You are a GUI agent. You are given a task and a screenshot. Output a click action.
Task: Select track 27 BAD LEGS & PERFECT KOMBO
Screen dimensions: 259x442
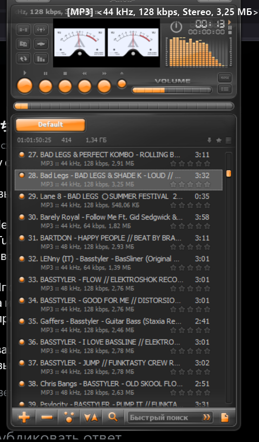pyautogui.click(x=119, y=159)
